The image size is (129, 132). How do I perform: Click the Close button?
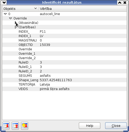coord(116,126)
